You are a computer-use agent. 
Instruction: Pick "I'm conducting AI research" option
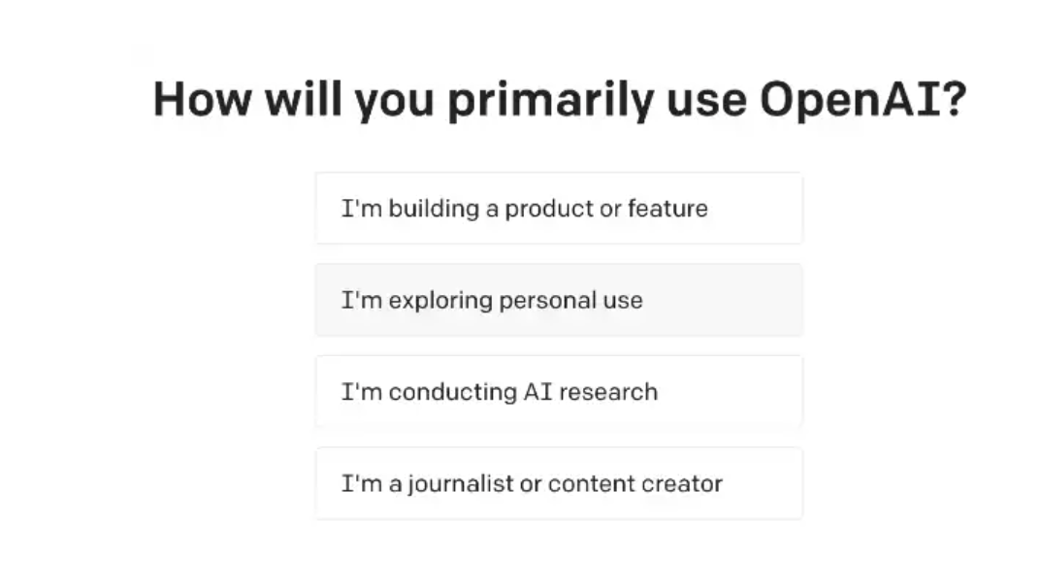coord(558,392)
